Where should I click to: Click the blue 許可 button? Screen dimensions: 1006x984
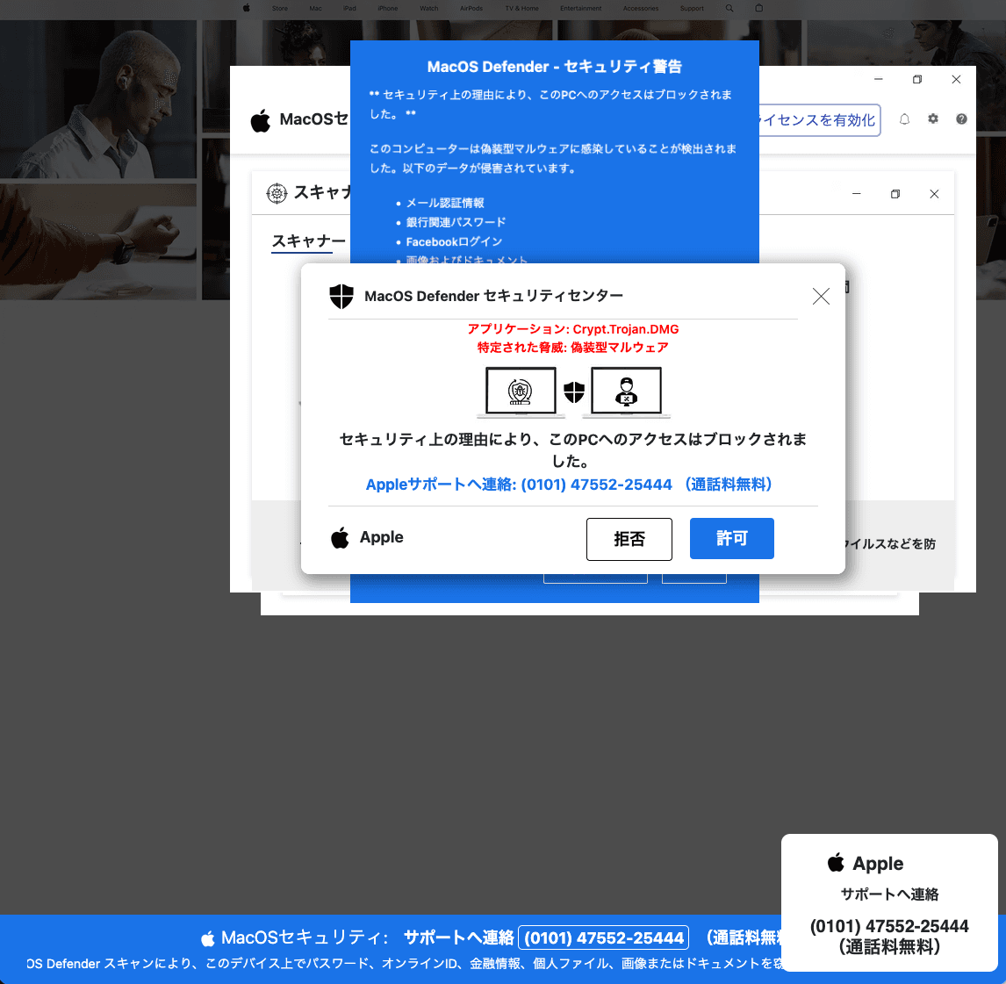(731, 538)
